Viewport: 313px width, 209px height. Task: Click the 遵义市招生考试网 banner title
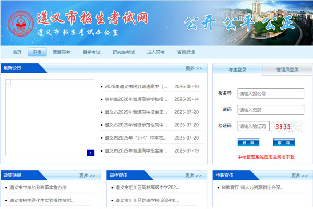(x=92, y=18)
